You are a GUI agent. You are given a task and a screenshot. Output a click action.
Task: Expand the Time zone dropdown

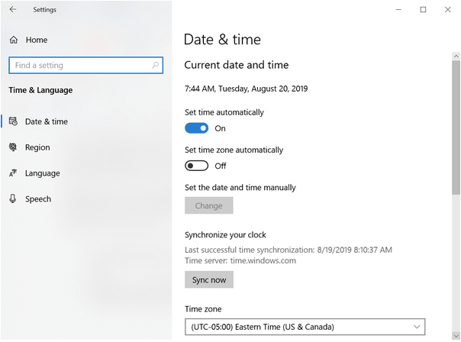305,327
